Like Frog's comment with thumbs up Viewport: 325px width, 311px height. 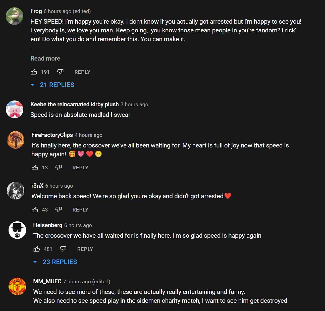point(34,72)
